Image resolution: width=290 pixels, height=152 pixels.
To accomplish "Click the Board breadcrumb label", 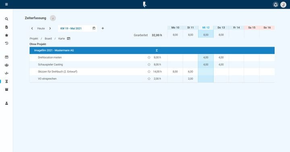I will pos(48,39).
